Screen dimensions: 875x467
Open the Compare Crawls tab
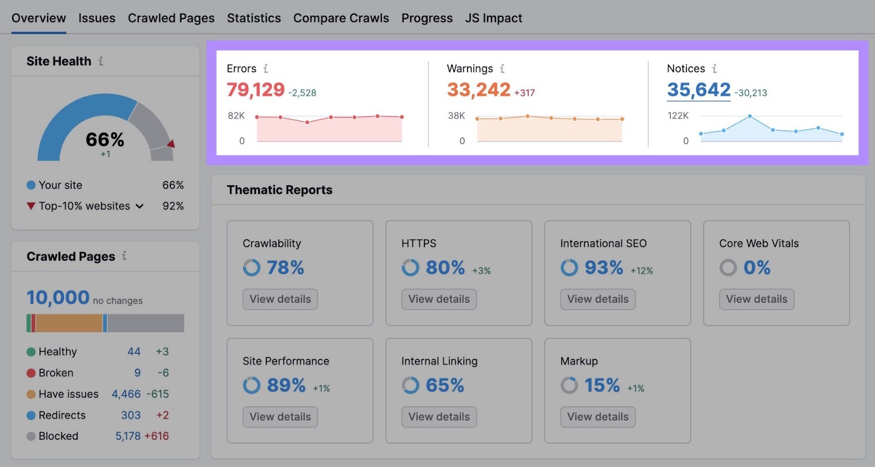[x=341, y=18]
